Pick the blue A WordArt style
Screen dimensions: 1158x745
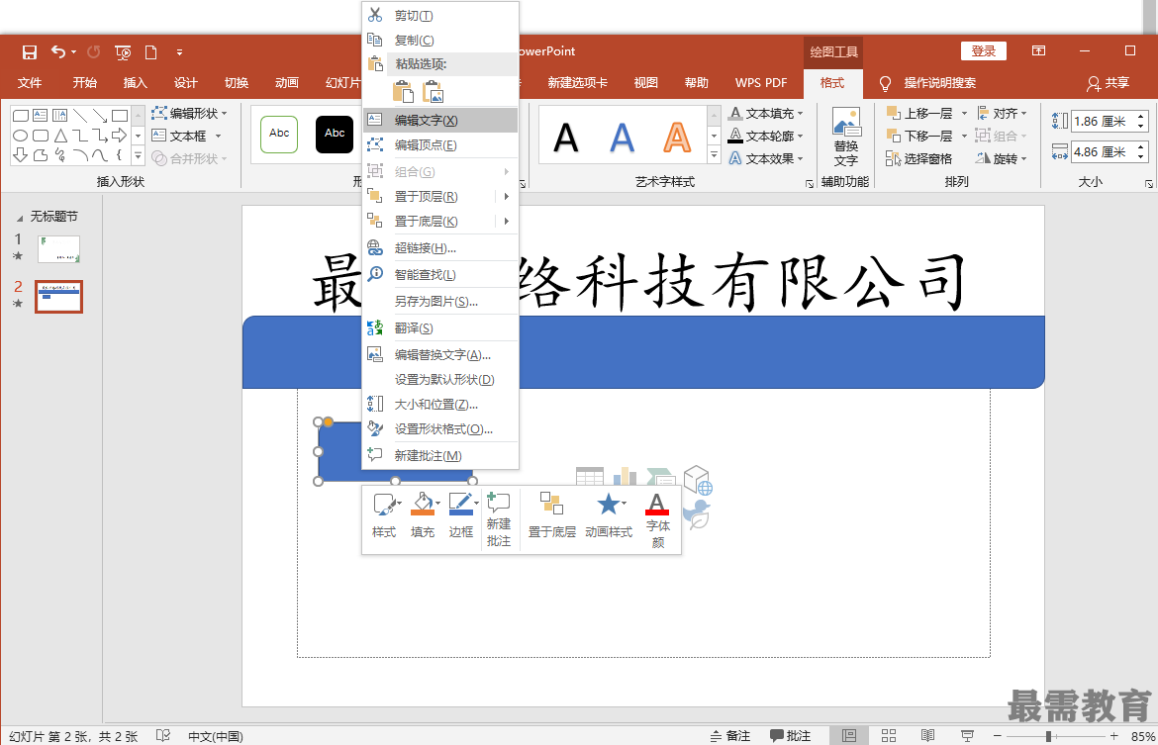pyautogui.click(x=622, y=137)
